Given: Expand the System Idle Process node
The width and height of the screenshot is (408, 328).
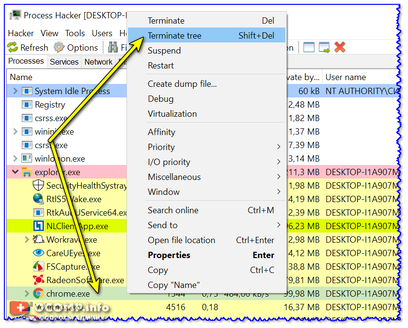Looking at the screenshot, I should (15, 91).
